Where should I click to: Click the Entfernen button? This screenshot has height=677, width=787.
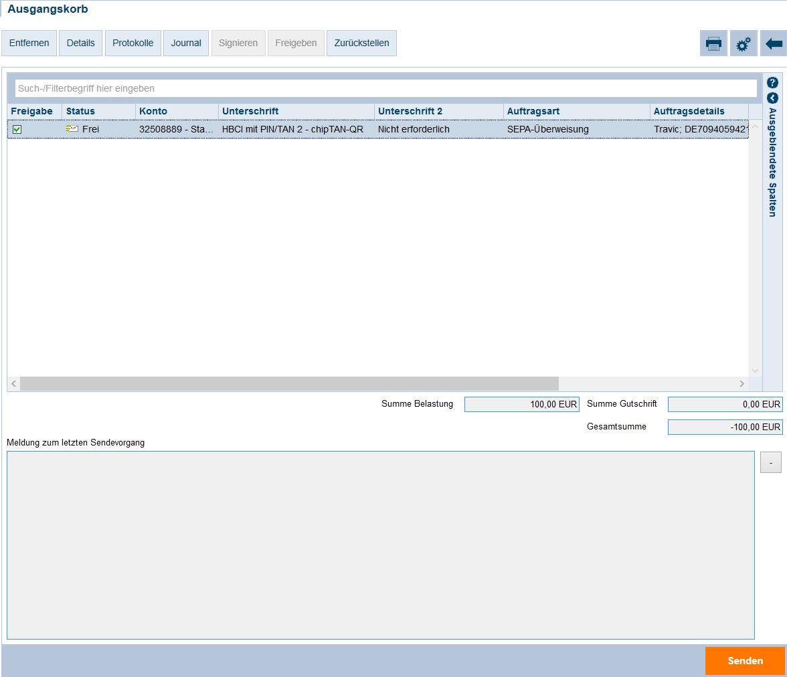[x=29, y=43]
